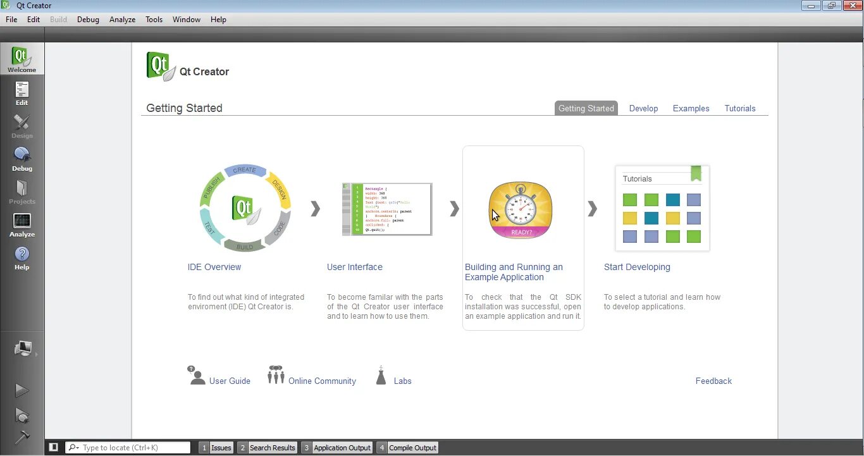Open Edit mode in sidebar
The height and width of the screenshot is (456, 864).
22,93
